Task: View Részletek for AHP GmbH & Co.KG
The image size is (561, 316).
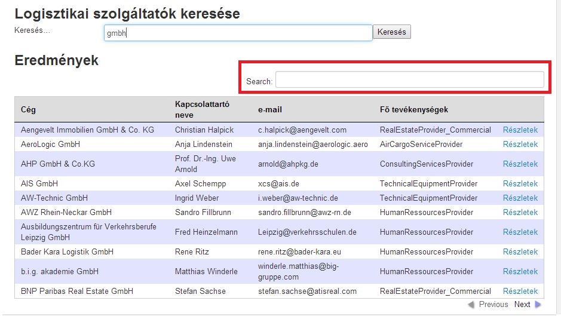Action: [x=520, y=164]
